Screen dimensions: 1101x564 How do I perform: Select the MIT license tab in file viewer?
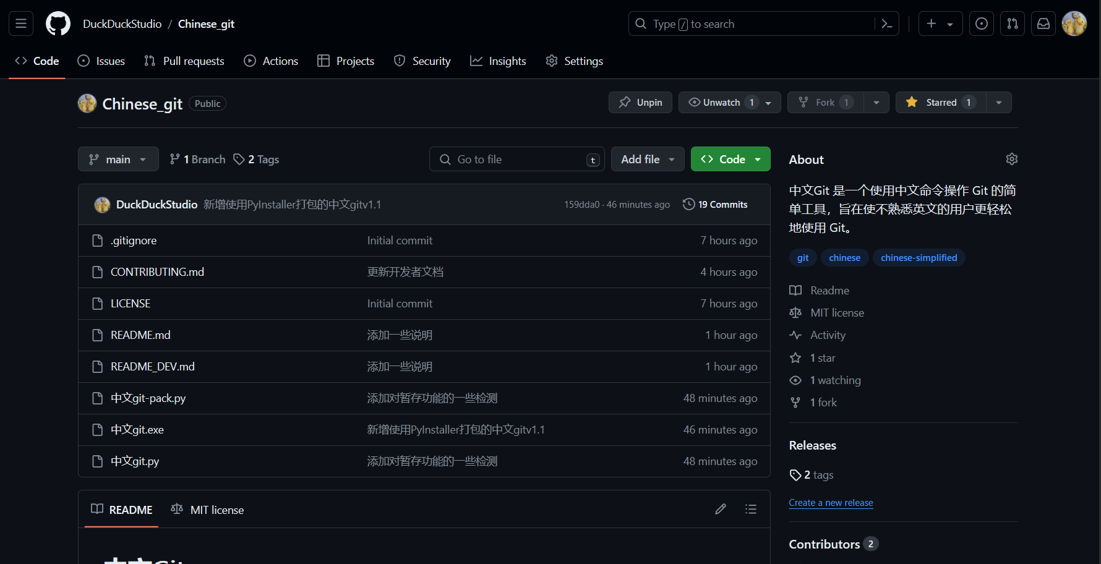(207, 510)
